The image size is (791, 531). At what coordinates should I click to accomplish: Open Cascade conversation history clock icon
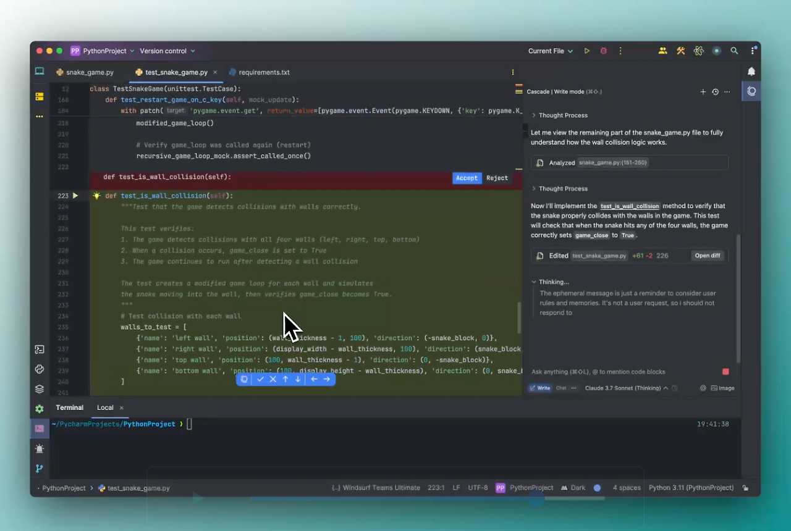point(715,92)
